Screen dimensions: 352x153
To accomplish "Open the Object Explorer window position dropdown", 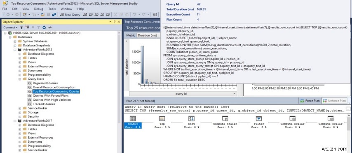I will click(x=110, y=22).
